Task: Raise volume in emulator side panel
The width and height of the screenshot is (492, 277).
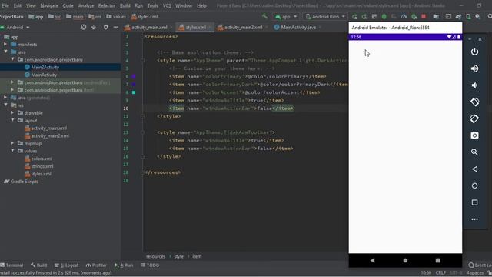Action: click(x=474, y=68)
